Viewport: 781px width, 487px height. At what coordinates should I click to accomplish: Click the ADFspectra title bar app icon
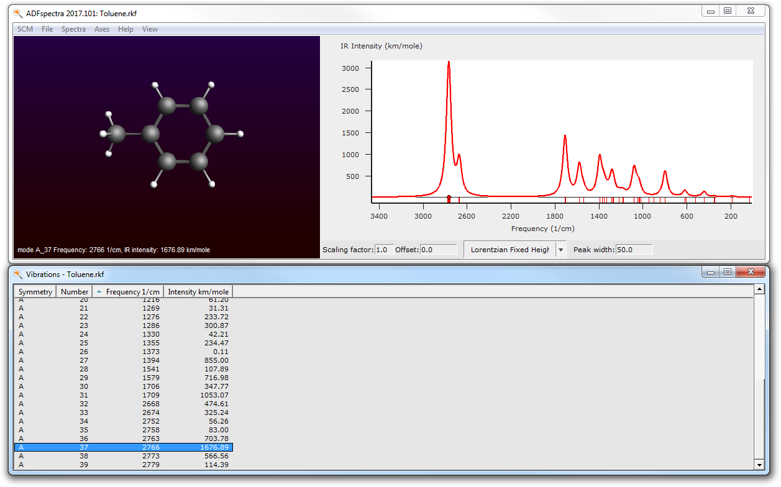coord(18,12)
